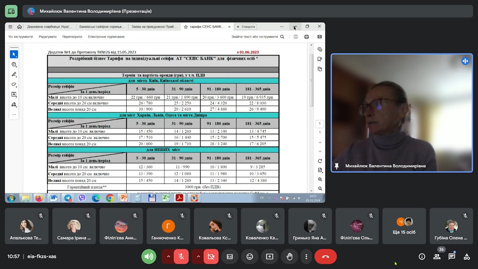Open Усі інструменти menu
The width and height of the screenshot is (478, 269).
pyautogui.click(x=21, y=37)
